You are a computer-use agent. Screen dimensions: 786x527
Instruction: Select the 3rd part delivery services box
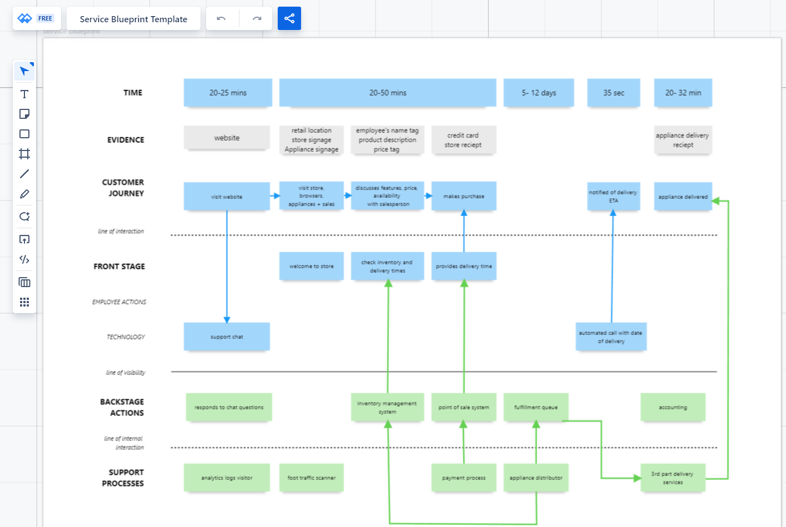click(x=673, y=478)
